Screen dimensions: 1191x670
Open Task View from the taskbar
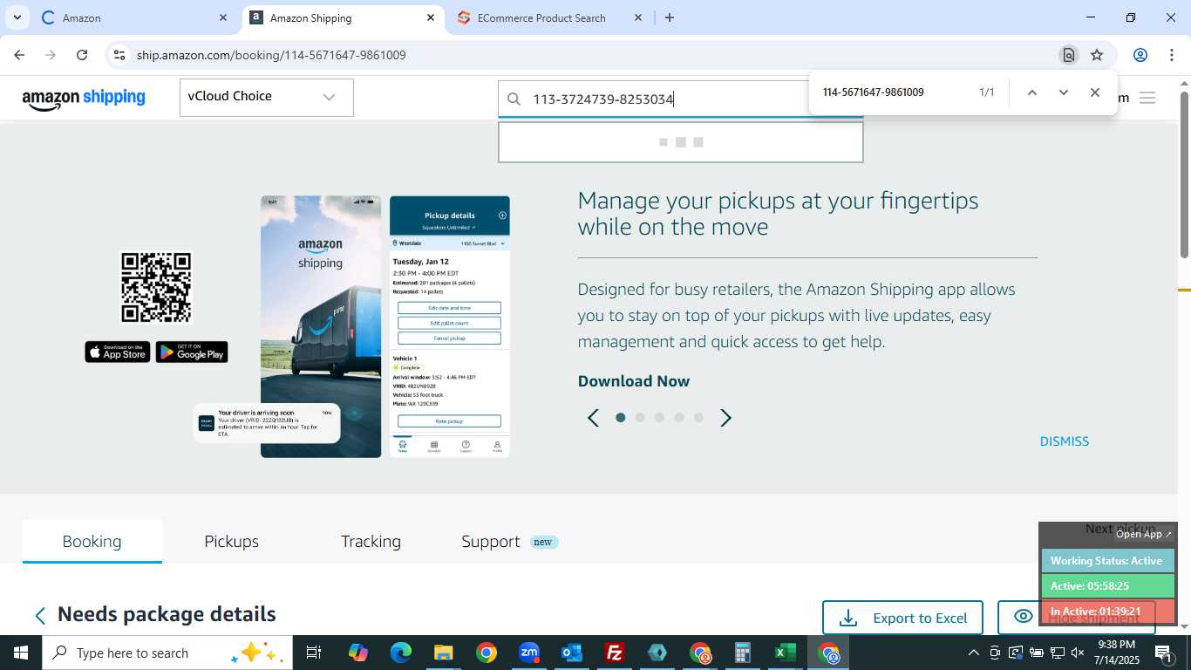coord(314,653)
